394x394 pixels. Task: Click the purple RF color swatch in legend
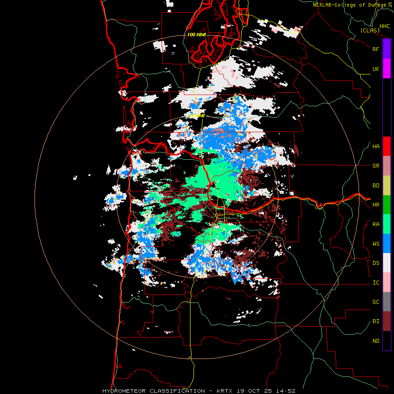click(387, 49)
